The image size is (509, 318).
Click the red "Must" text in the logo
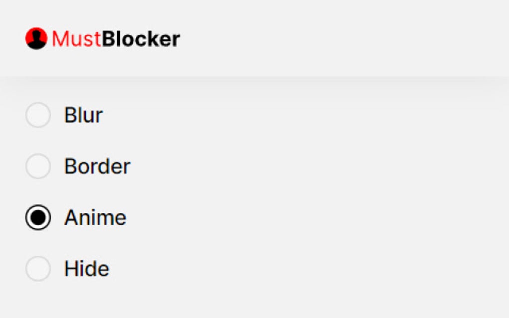coord(76,39)
